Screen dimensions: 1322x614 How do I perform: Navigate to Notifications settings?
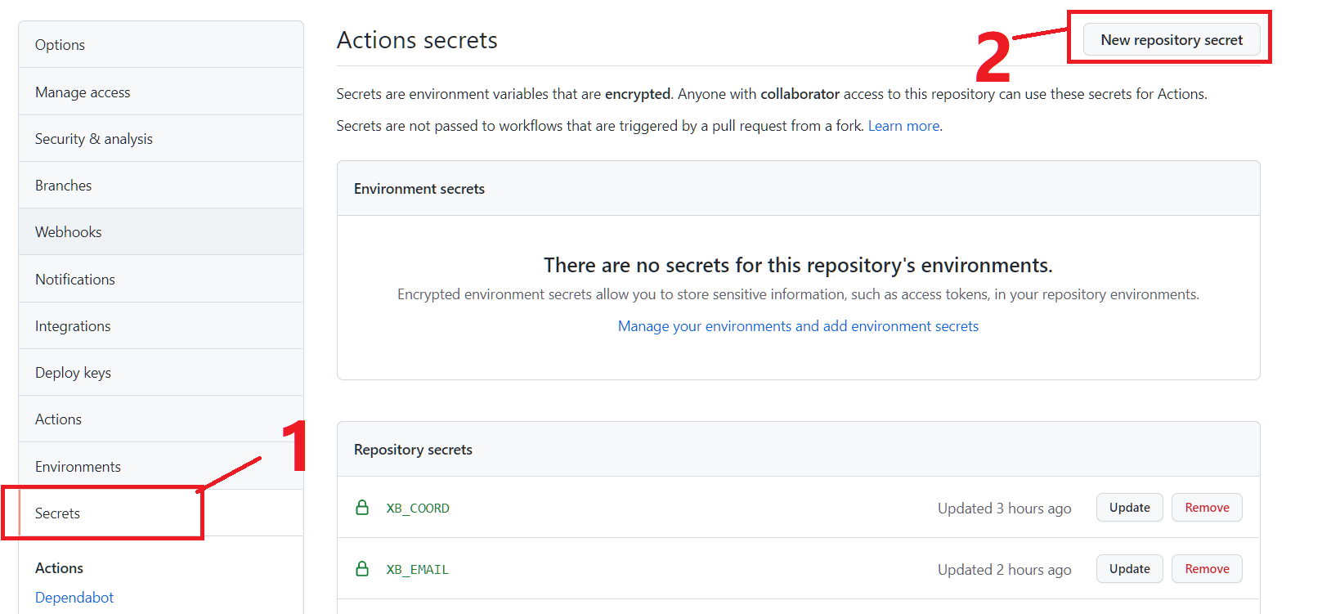75,280
